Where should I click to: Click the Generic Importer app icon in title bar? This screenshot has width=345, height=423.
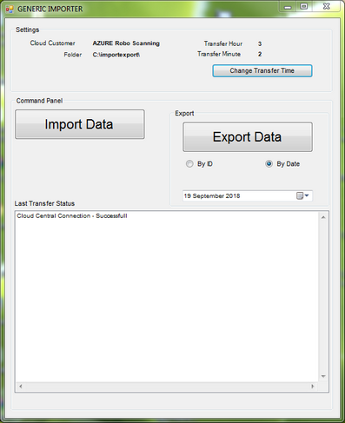pos(10,10)
